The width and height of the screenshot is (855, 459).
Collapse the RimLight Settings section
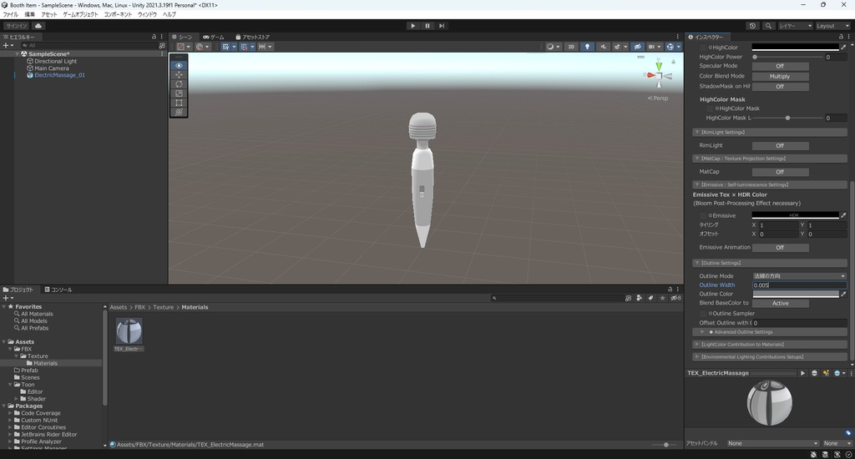pyautogui.click(x=770, y=133)
